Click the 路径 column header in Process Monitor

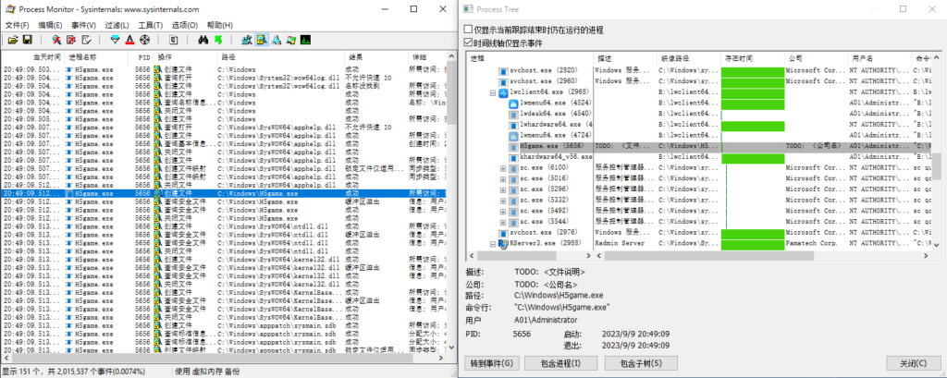tap(280, 56)
